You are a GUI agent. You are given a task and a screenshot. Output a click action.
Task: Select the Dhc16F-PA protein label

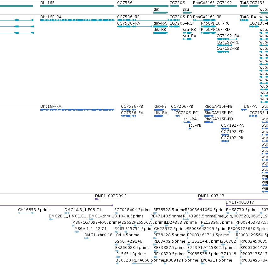(x=51, y=107)
